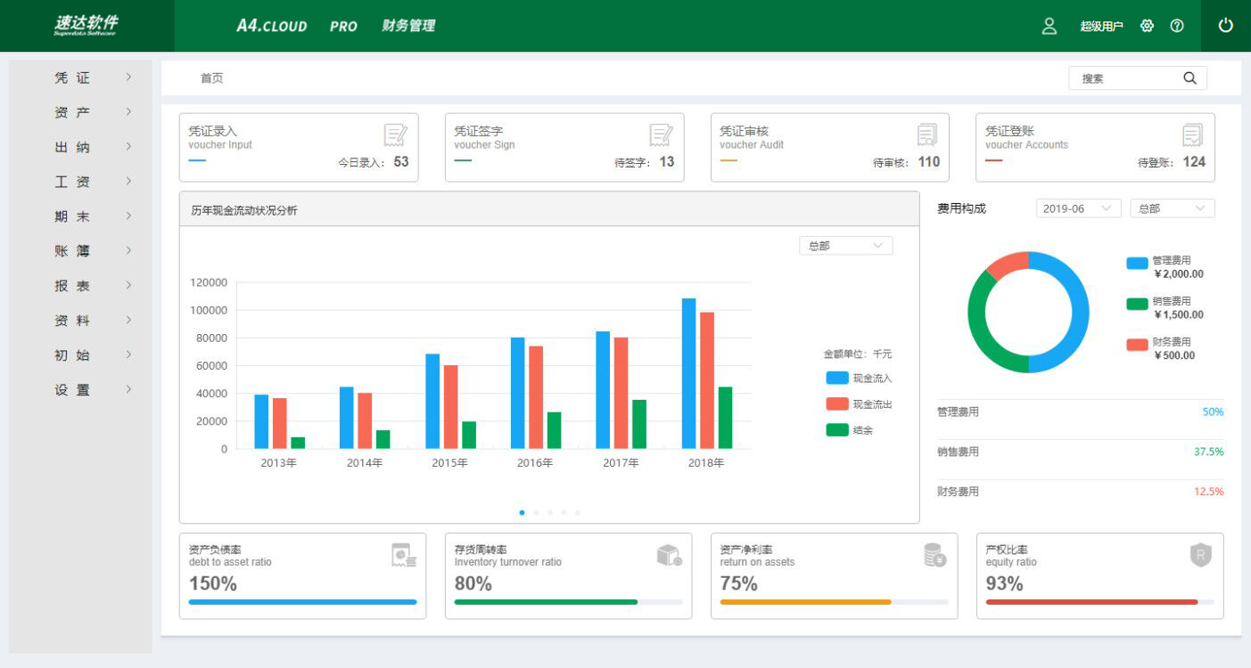Click the coins icon on the 资产净利率 card
This screenshot has width=1251, height=668.
click(x=936, y=555)
